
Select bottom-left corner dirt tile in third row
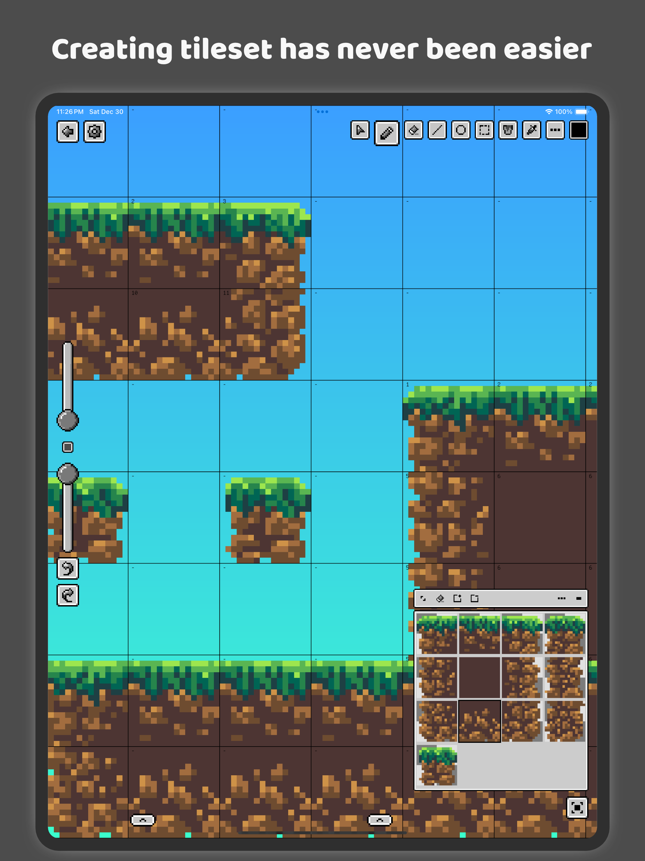coord(437,721)
